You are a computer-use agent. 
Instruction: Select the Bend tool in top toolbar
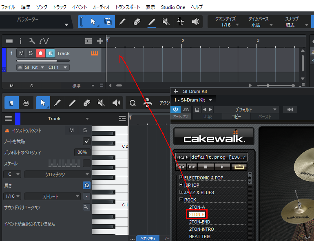[180, 22]
